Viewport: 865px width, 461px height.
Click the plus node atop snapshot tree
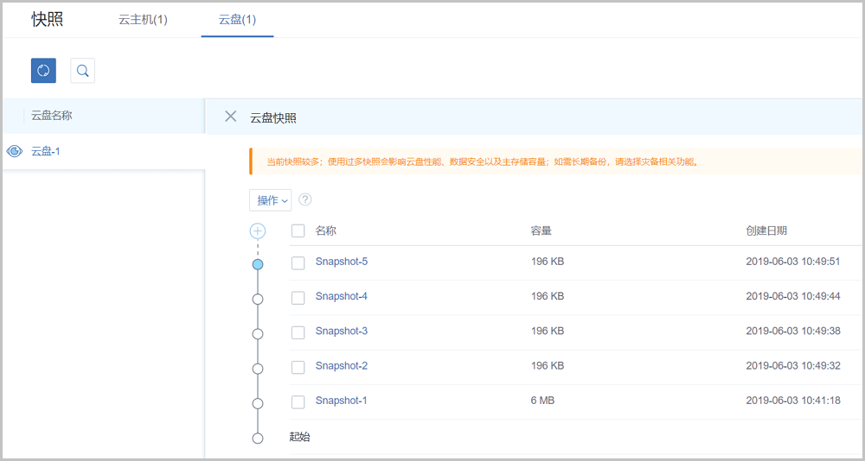[x=257, y=231]
